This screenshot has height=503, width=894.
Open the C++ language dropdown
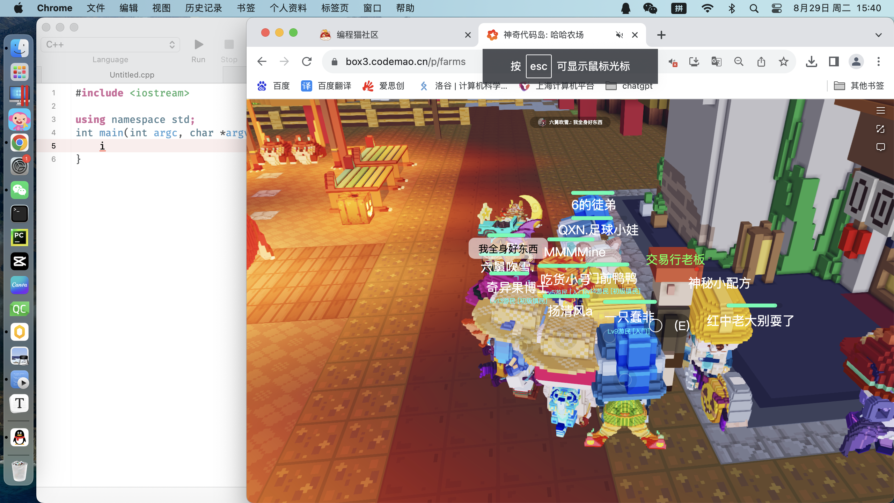[x=110, y=45]
